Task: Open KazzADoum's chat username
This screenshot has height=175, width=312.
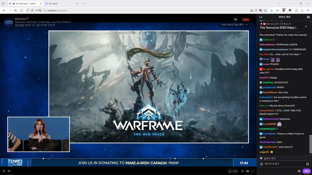Action: point(270,92)
